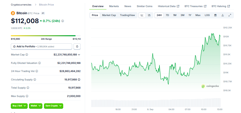Open the Overview tab

[98, 6]
